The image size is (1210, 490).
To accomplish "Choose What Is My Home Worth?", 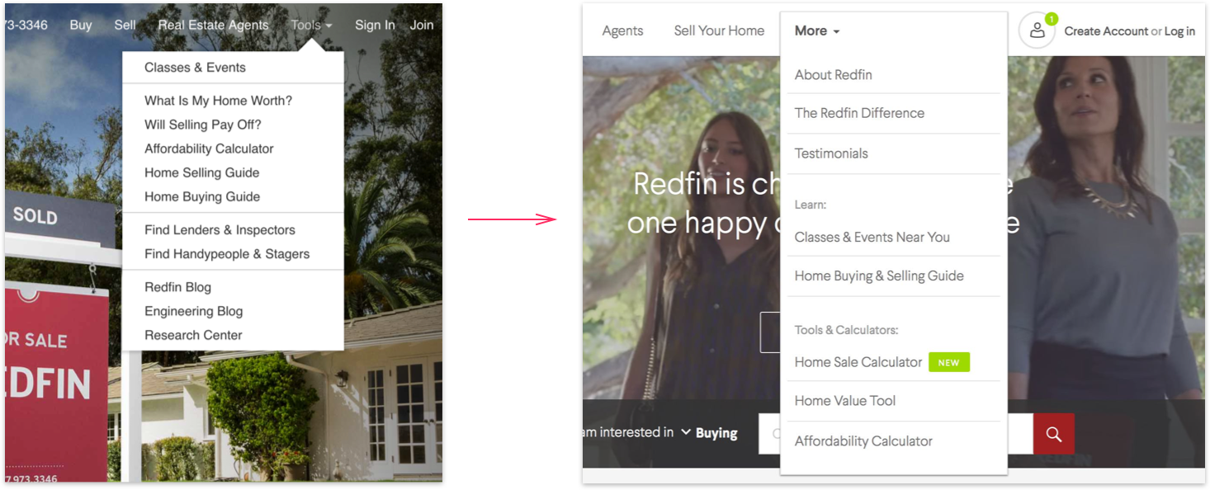I will click(218, 101).
